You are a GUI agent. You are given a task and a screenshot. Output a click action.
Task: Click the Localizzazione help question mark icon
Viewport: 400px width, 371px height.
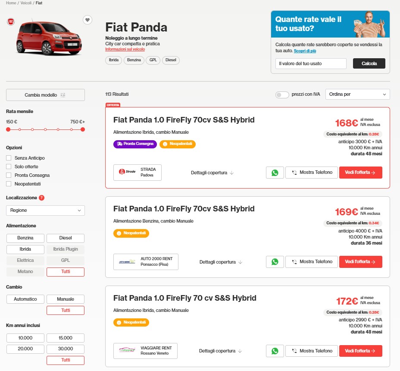(41, 198)
